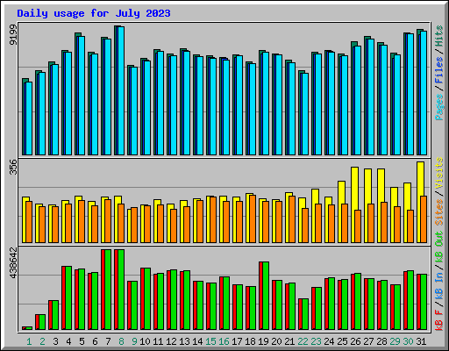Click day 14 on the x-axis
This screenshot has height=351, width=449.
197,341
